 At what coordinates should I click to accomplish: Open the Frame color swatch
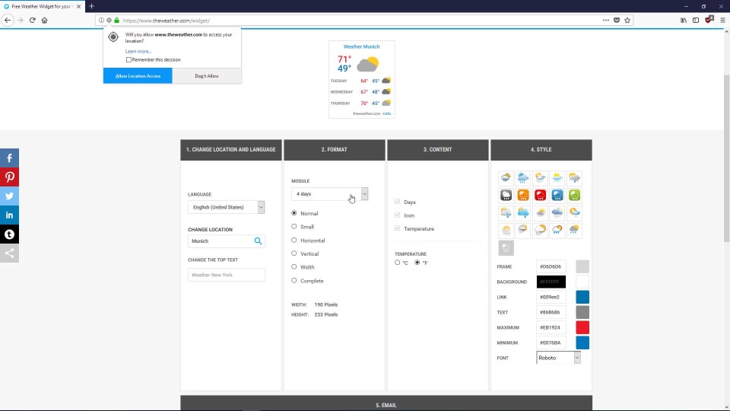tap(582, 266)
